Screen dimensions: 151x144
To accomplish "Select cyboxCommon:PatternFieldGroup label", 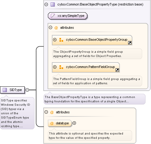I will coord(90,67).
